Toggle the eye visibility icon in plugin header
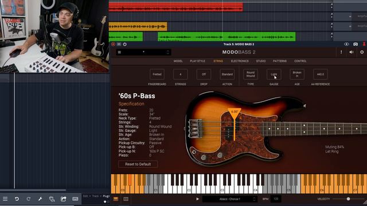The width and height of the screenshot is (367, 206). click(x=346, y=44)
